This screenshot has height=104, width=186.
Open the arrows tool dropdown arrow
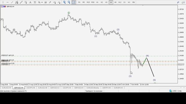point(42,2)
